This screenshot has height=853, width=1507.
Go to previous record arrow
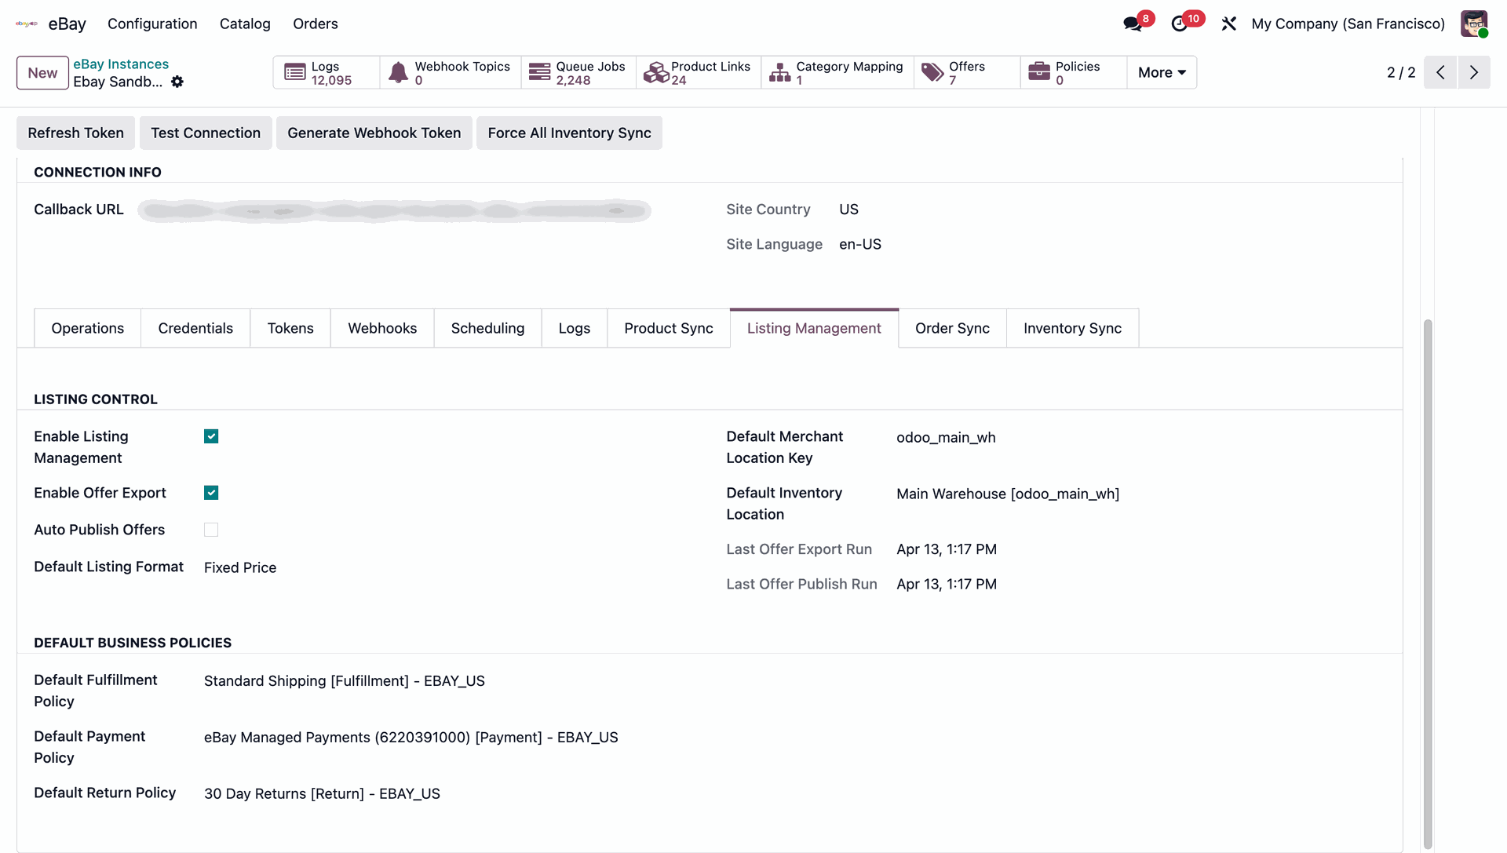[1440, 72]
